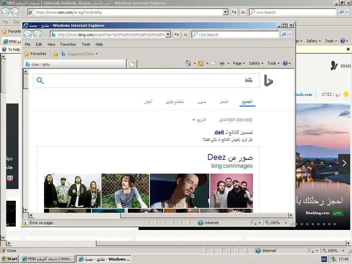Select العمل tab in Bing results
Screen dimensions: 352x264
point(224,102)
